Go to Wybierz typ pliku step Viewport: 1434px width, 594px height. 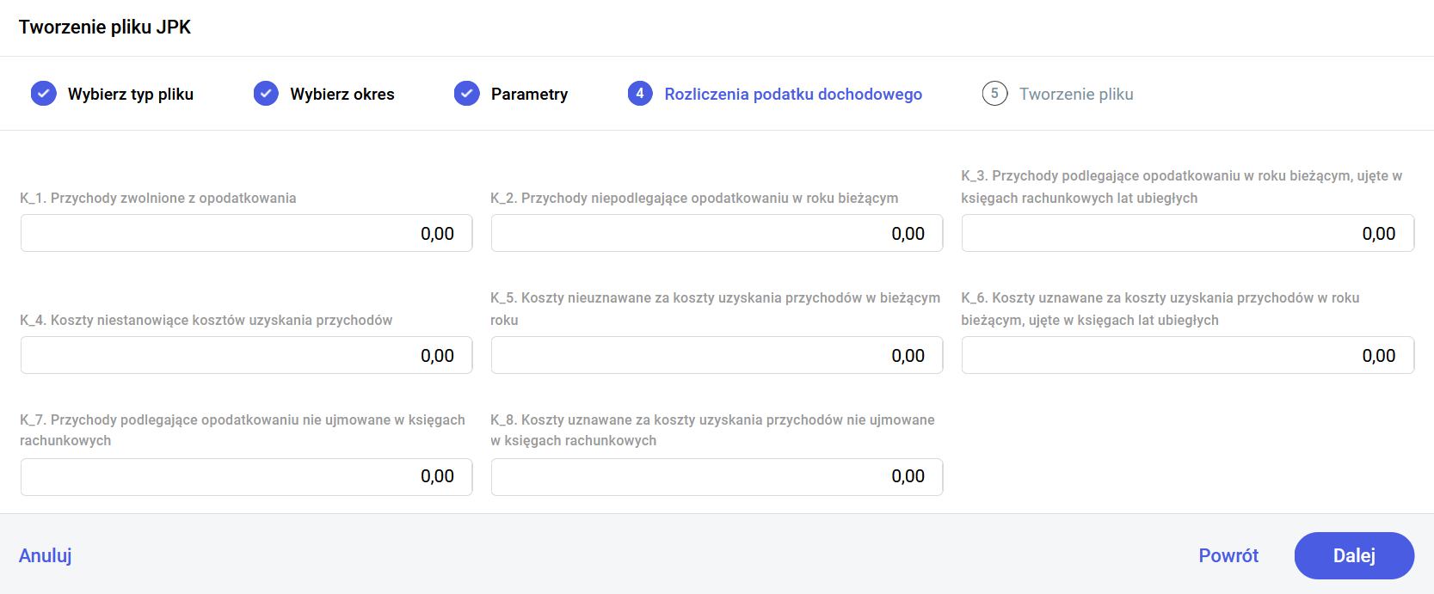pyautogui.click(x=131, y=95)
